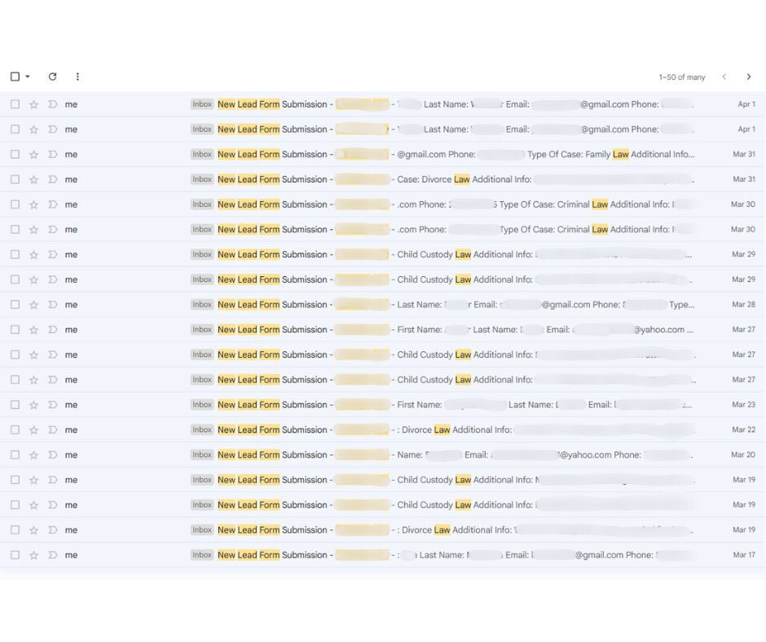Star the Mar 31 Family Law email
Image resolution: width=766 pixels, height=642 pixels.
point(33,155)
